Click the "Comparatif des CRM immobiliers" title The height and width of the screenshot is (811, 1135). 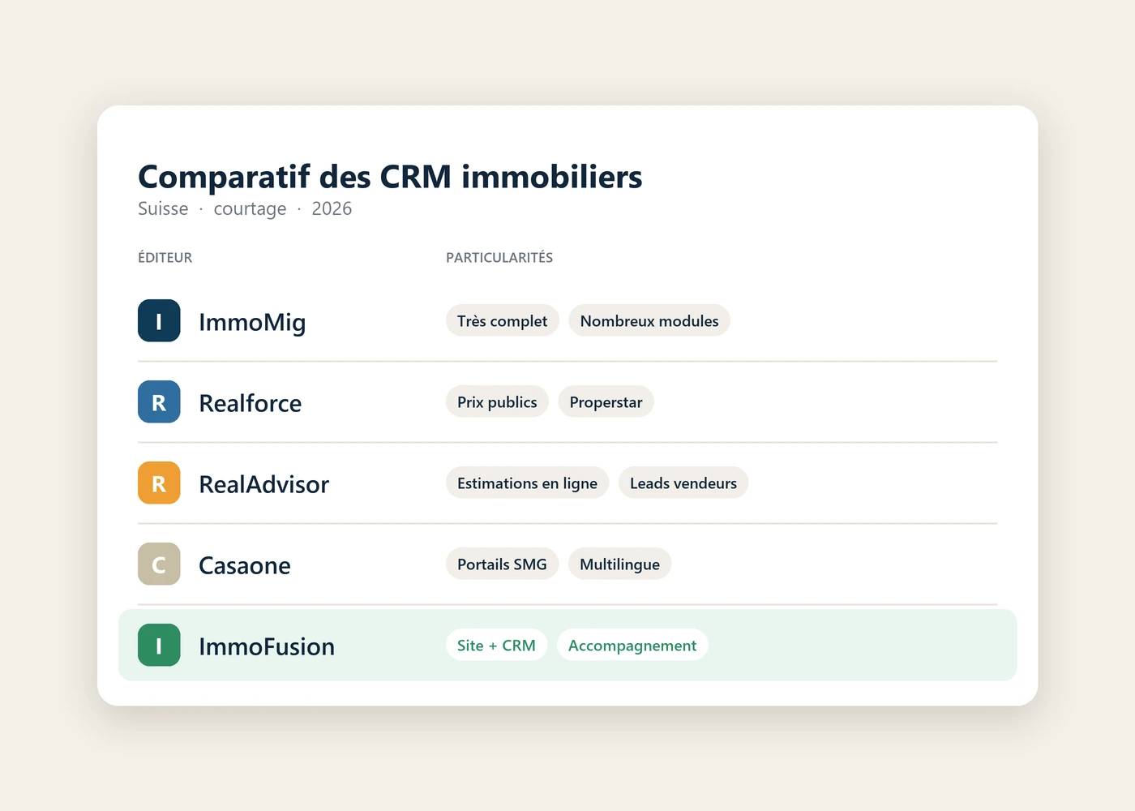click(390, 177)
